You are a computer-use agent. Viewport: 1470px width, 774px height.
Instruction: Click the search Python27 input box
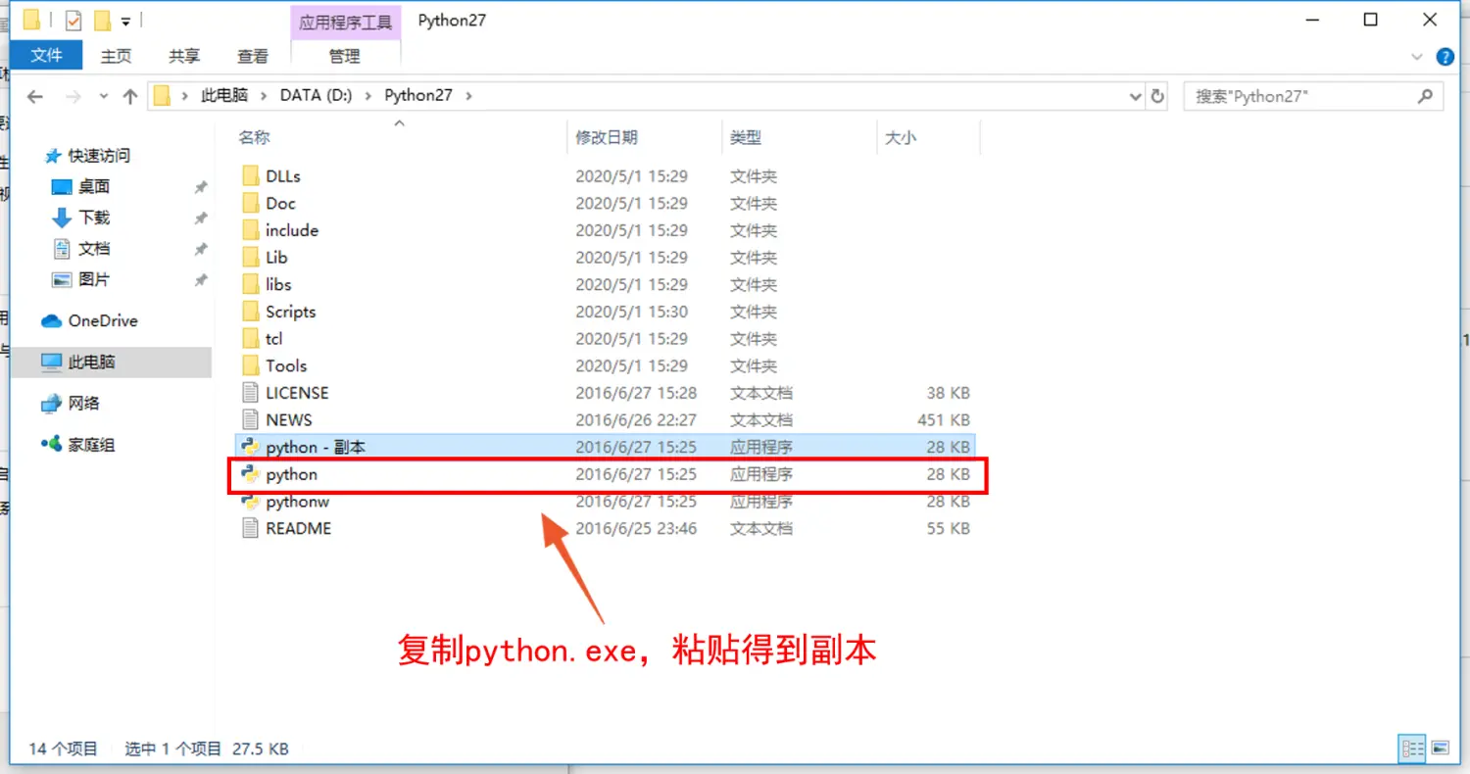pyautogui.click(x=1301, y=96)
